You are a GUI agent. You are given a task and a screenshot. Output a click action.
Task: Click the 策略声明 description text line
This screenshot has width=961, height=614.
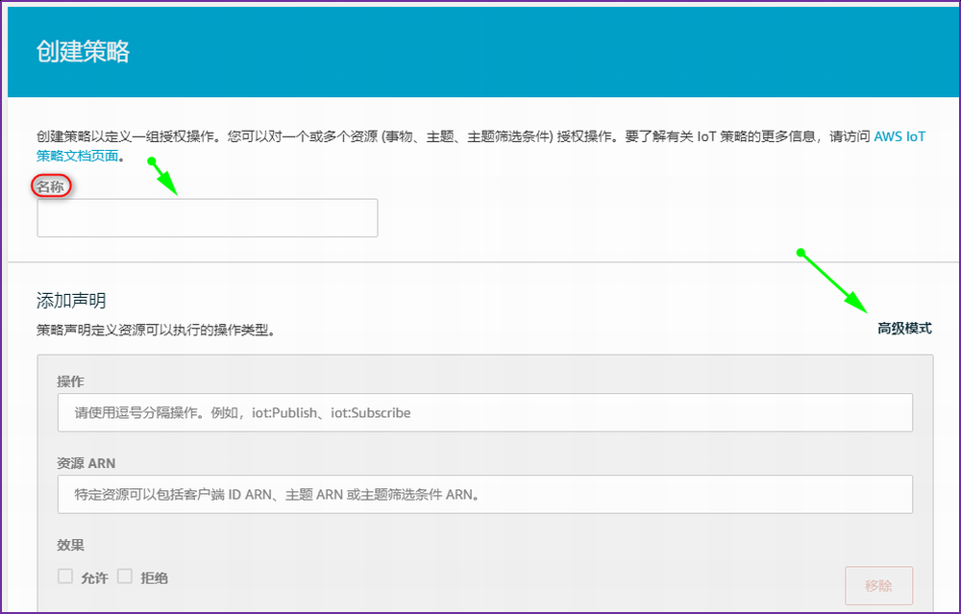(156, 330)
